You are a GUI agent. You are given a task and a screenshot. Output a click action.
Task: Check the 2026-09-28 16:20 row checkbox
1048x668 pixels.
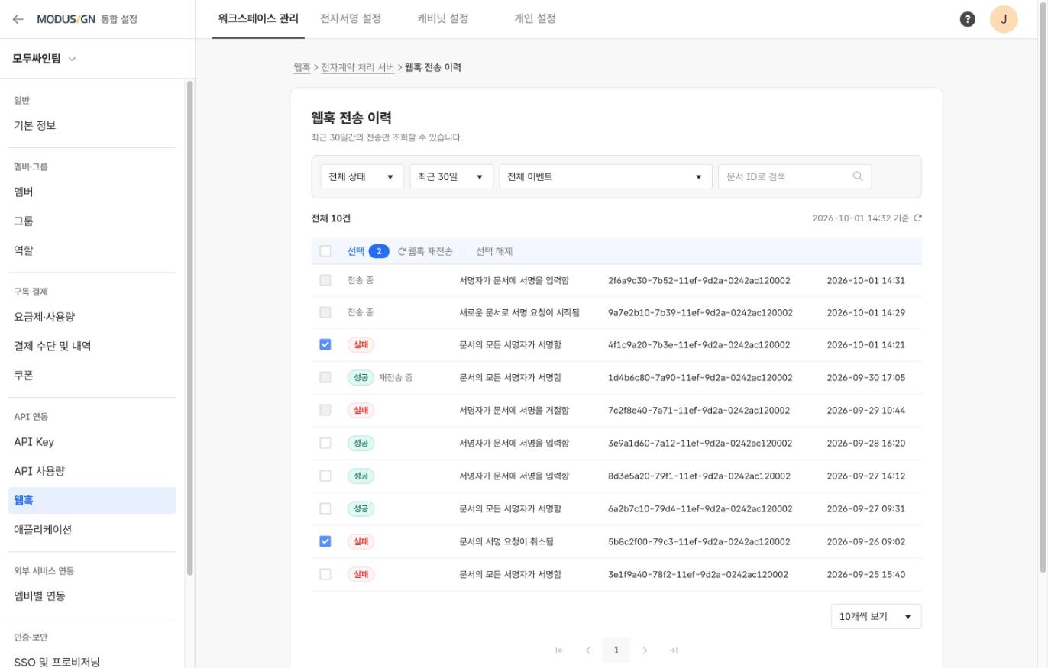point(325,443)
